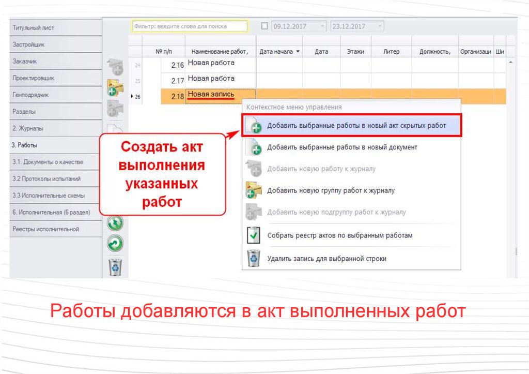Click the green circular refresh icon with single arrow
This screenshot has height=374, width=529.
[x=115, y=243]
